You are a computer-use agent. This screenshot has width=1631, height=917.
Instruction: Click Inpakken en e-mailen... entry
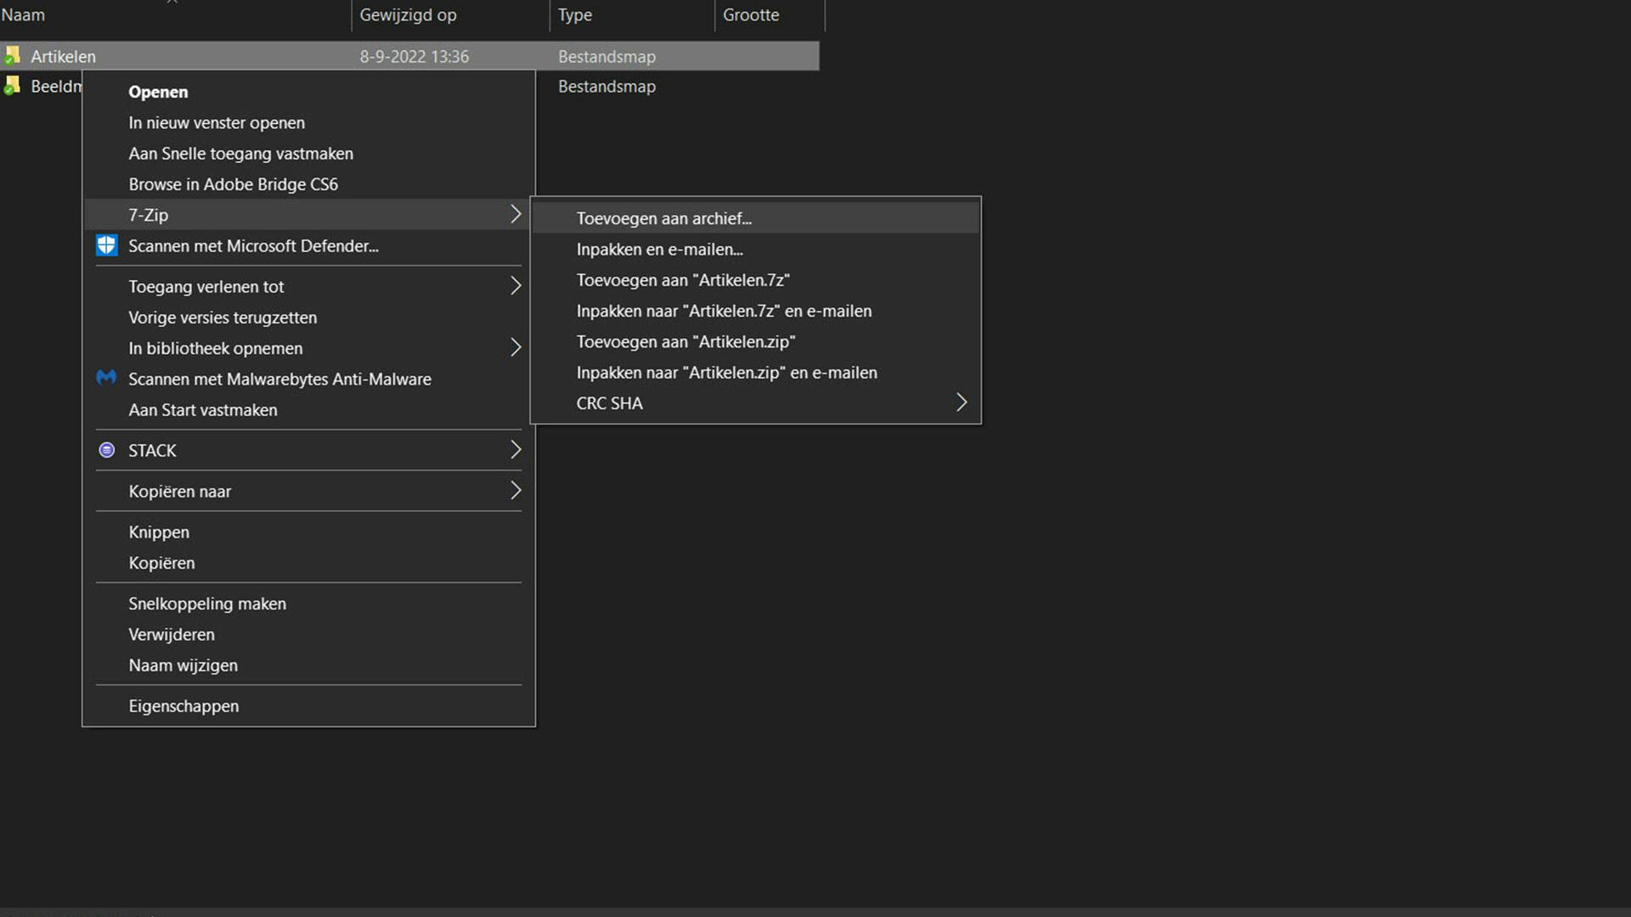click(x=659, y=250)
